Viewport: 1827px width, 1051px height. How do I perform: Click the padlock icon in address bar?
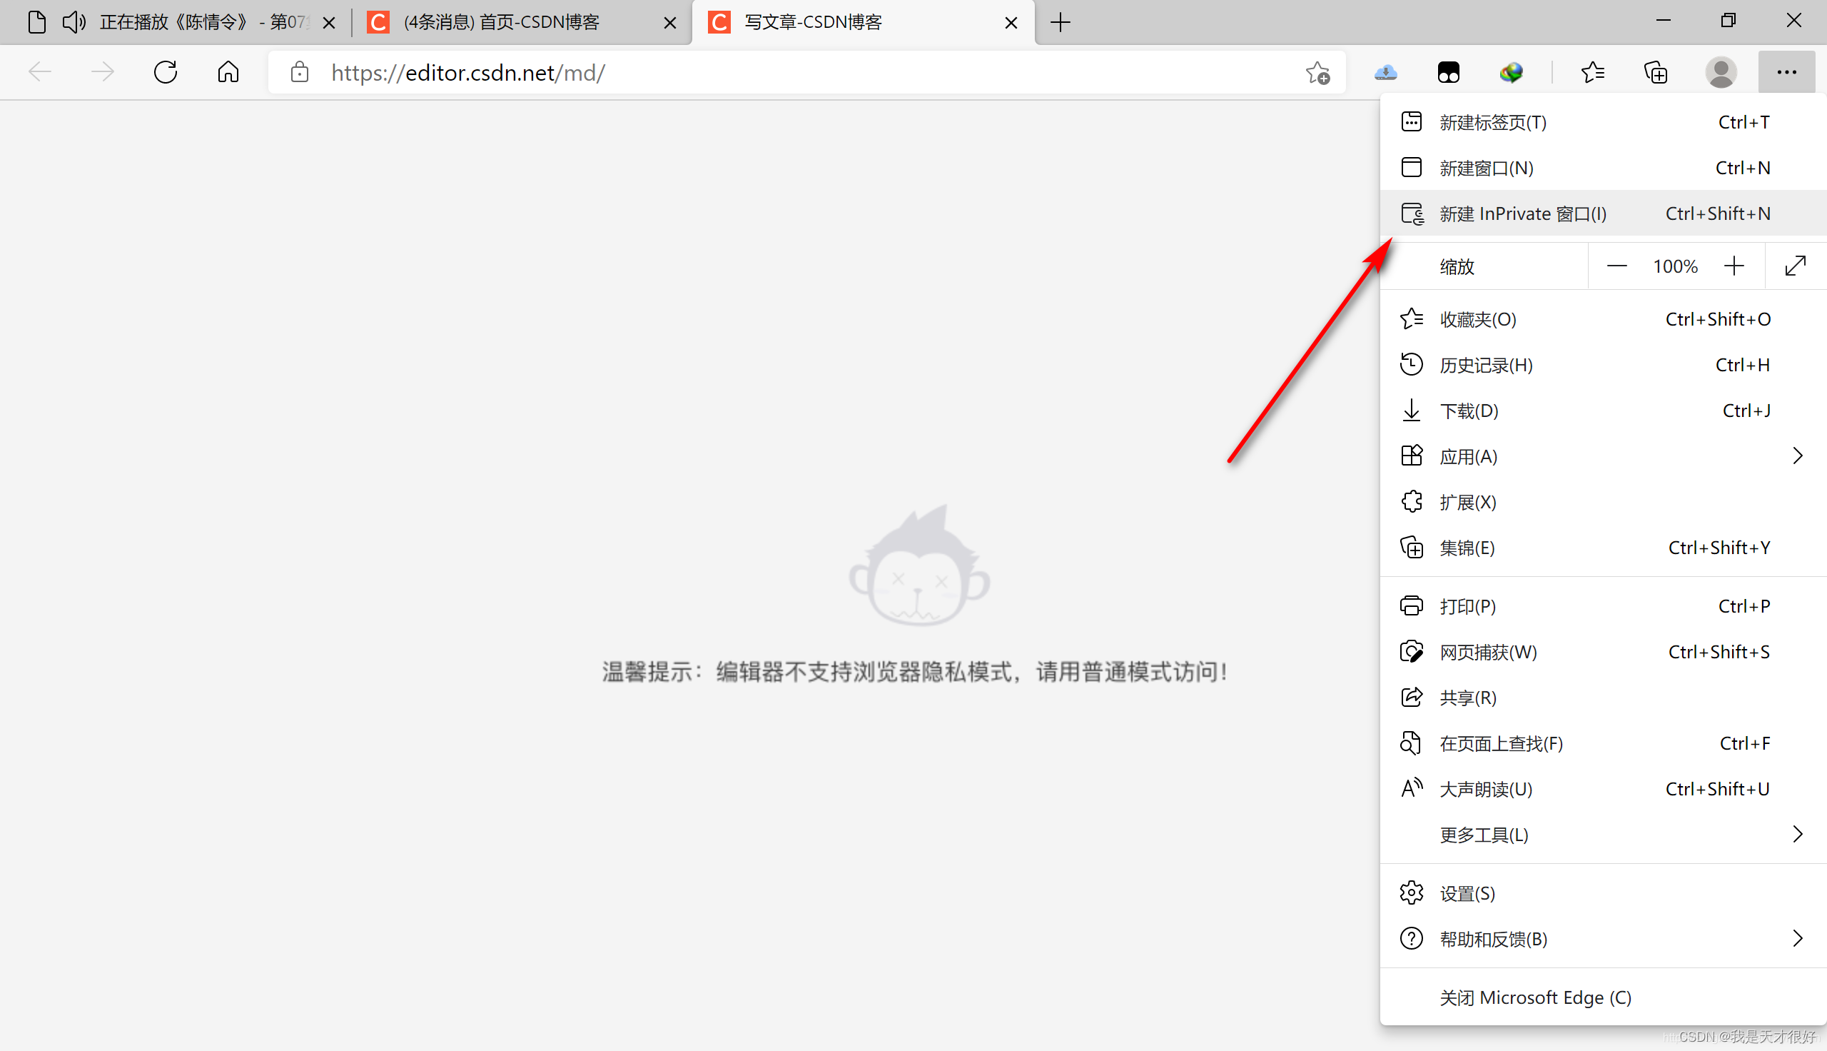pos(299,72)
